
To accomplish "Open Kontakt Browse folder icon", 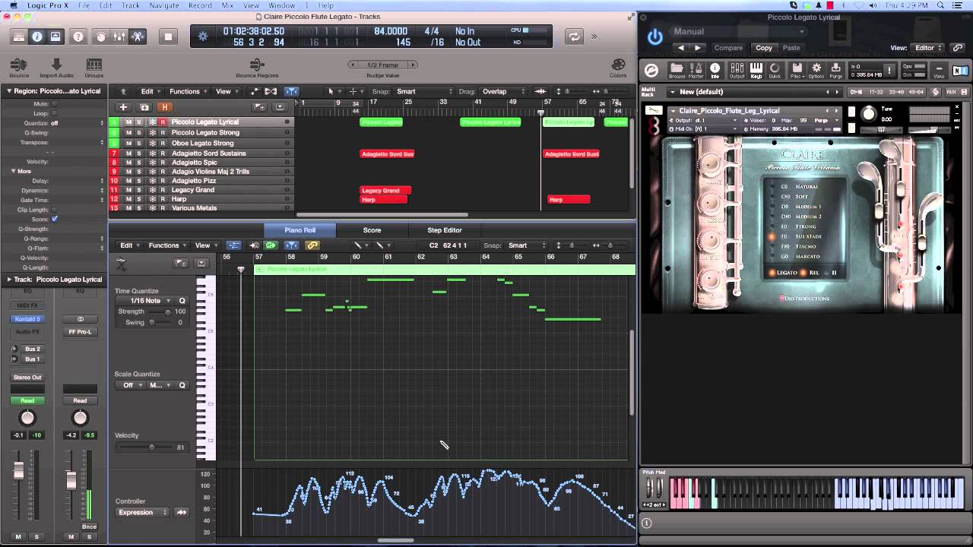I will point(677,71).
